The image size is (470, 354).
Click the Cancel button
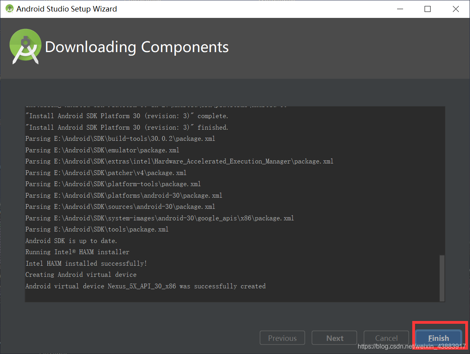coord(386,338)
